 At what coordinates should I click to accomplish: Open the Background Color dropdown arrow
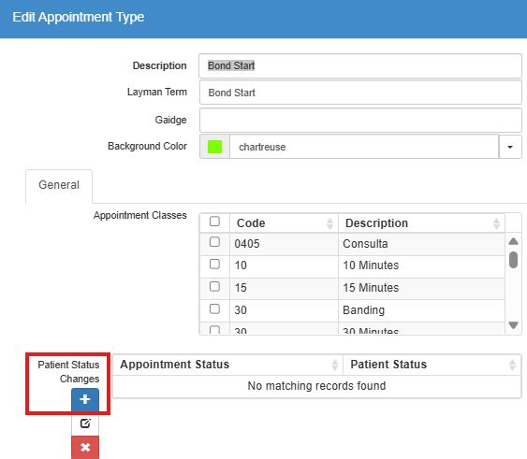[x=510, y=147]
